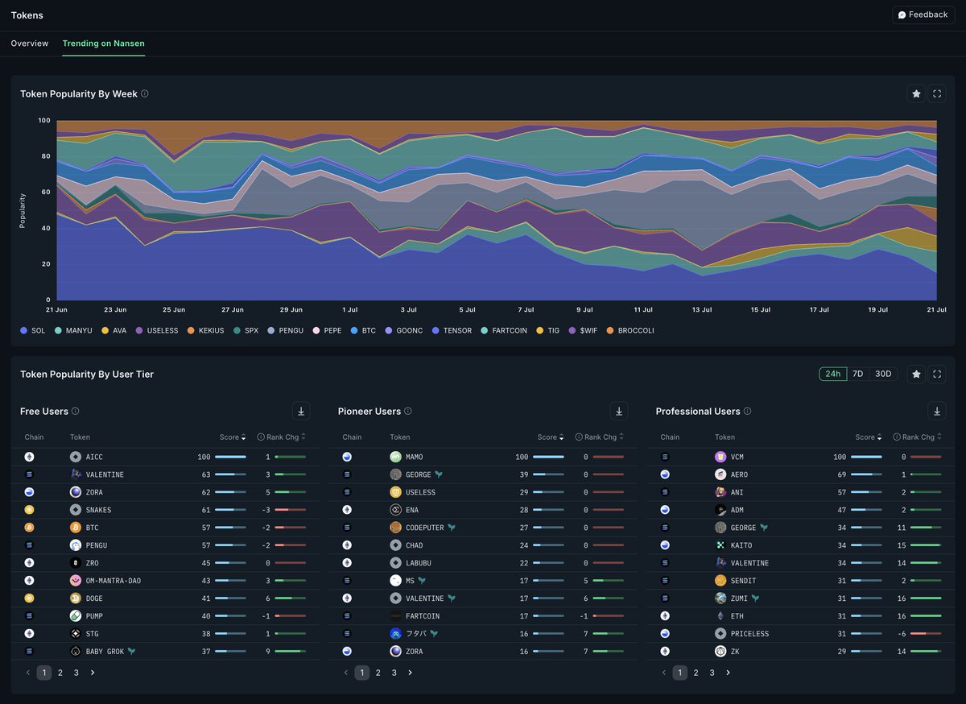966x704 pixels.
Task: Click the Professional Users Token column header
Action: (725, 437)
